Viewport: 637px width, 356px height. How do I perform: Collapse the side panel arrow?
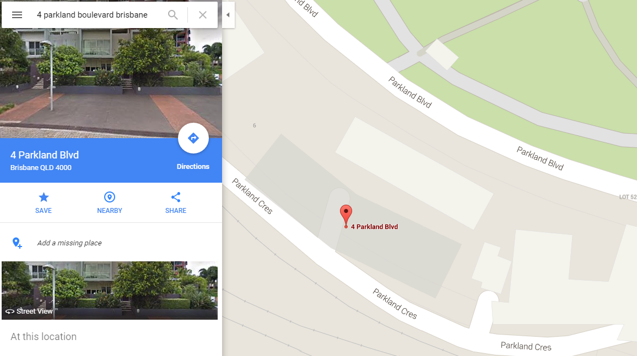(228, 15)
